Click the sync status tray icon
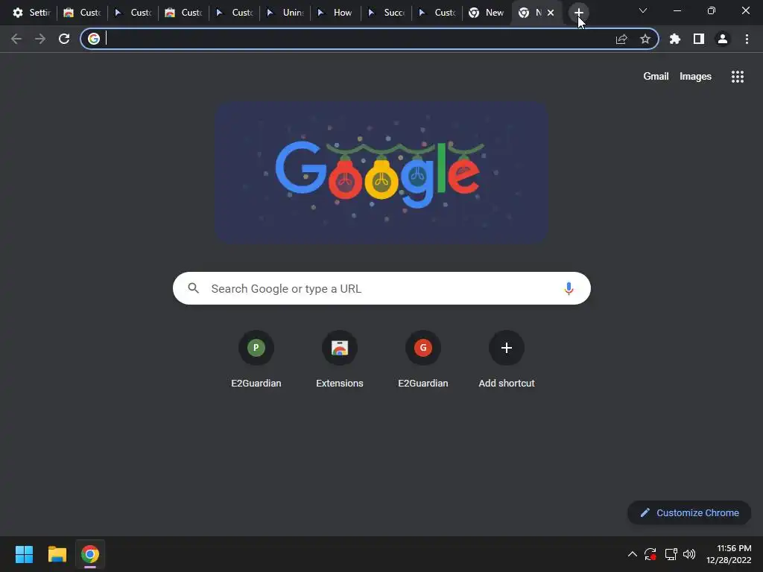 (650, 554)
